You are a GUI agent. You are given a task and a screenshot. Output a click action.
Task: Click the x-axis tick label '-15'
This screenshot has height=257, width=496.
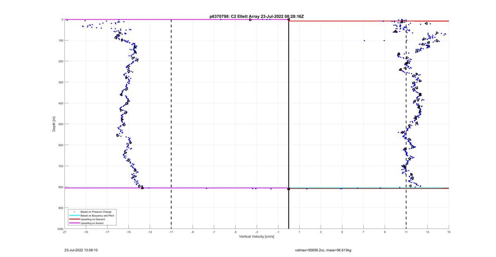[x=129, y=232]
